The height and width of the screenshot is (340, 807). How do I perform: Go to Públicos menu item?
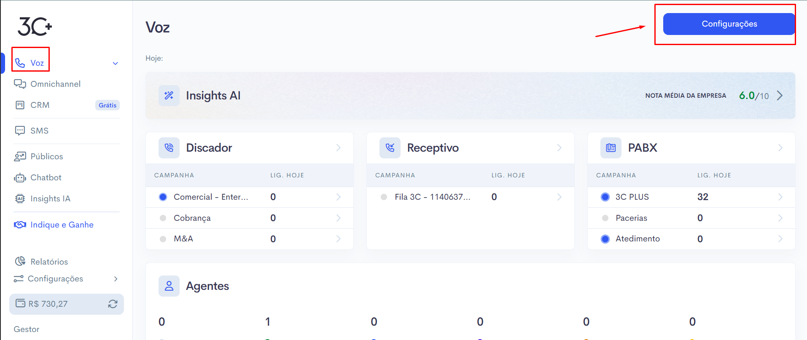(47, 156)
